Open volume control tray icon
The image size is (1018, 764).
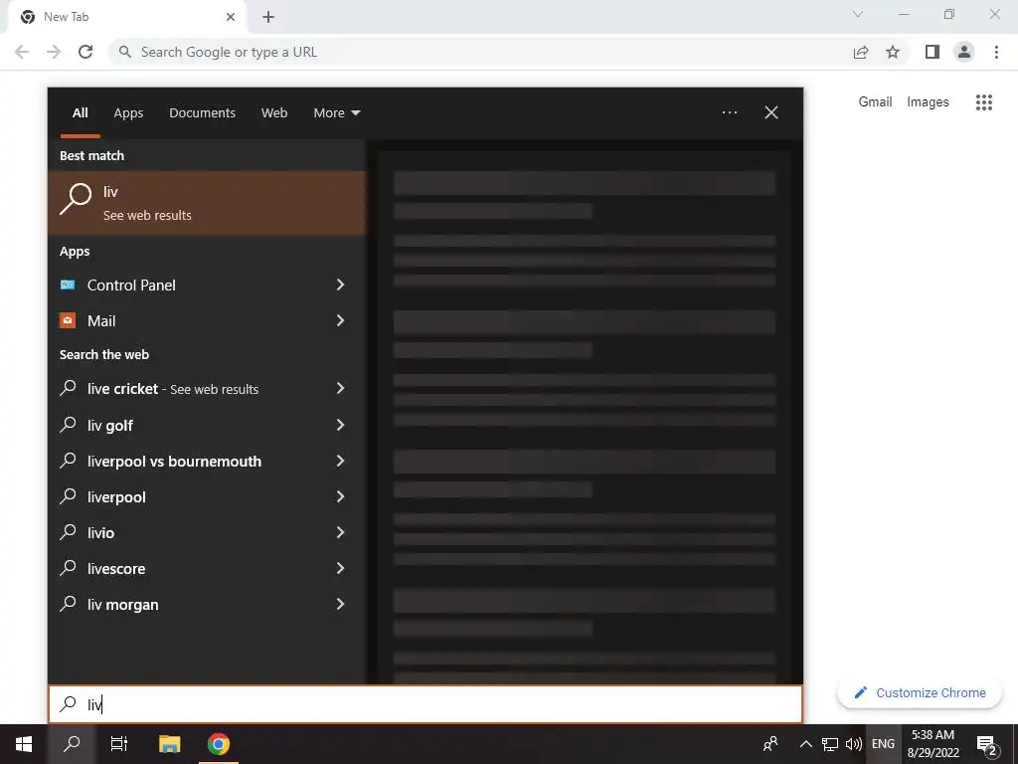(x=854, y=744)
